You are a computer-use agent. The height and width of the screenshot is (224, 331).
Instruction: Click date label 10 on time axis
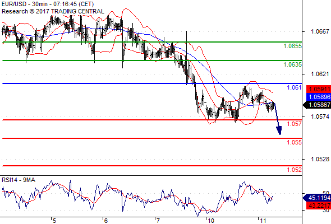(211, 221)
